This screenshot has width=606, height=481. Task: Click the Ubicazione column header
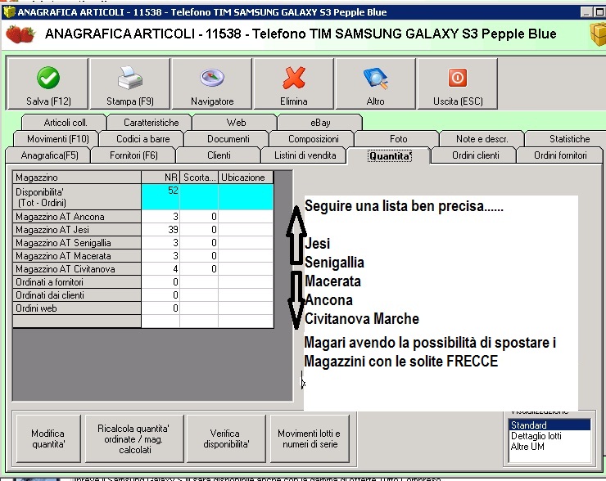click(246, 178)
